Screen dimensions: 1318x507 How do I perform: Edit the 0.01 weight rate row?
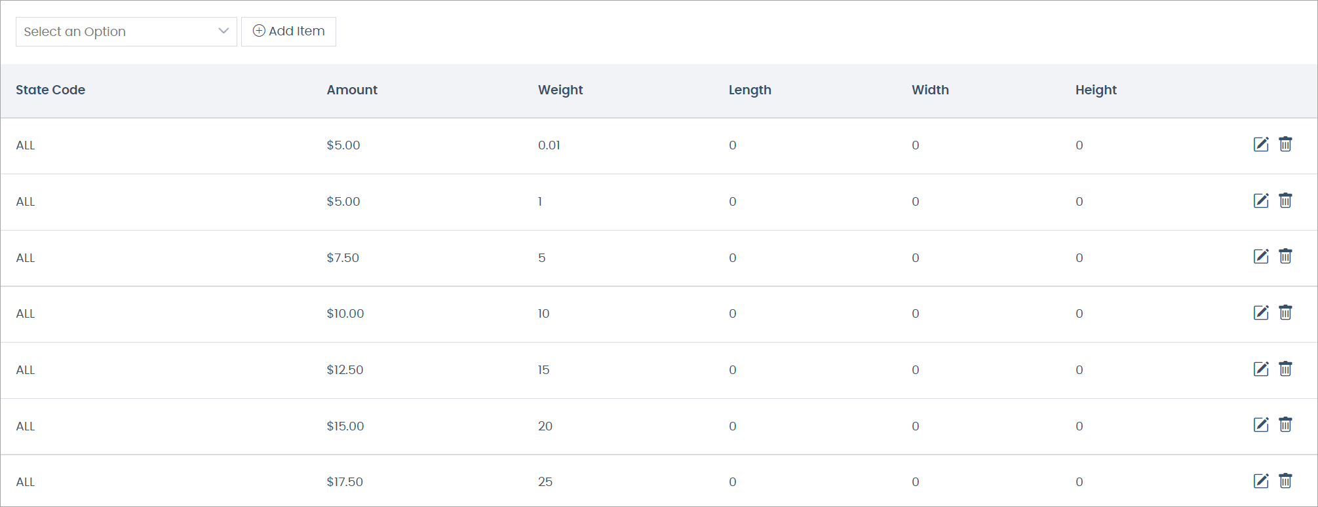click(1261, 144)
